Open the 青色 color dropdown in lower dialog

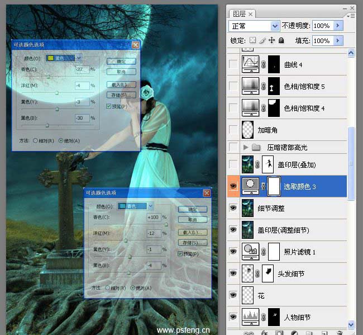click(150, 206)
